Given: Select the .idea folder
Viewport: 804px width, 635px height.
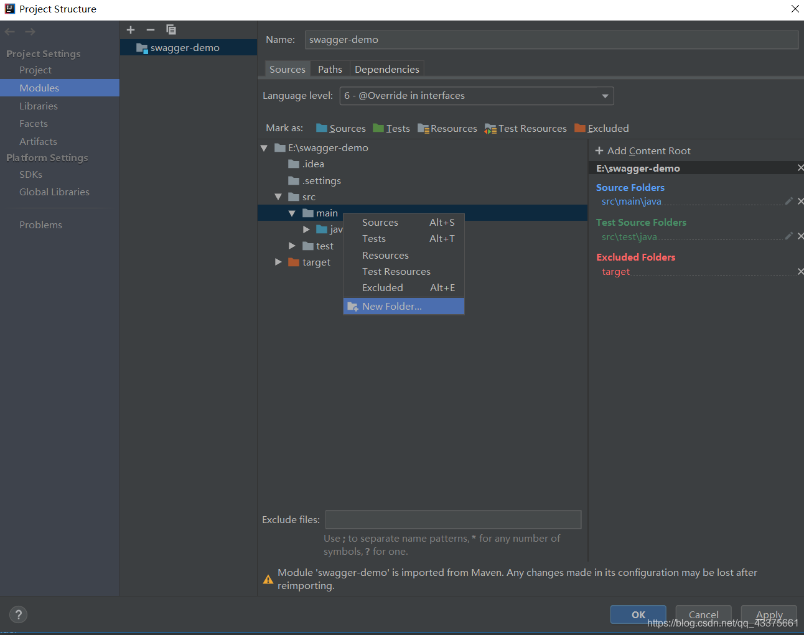Looking at the screenshot, I should pos(306,164).
